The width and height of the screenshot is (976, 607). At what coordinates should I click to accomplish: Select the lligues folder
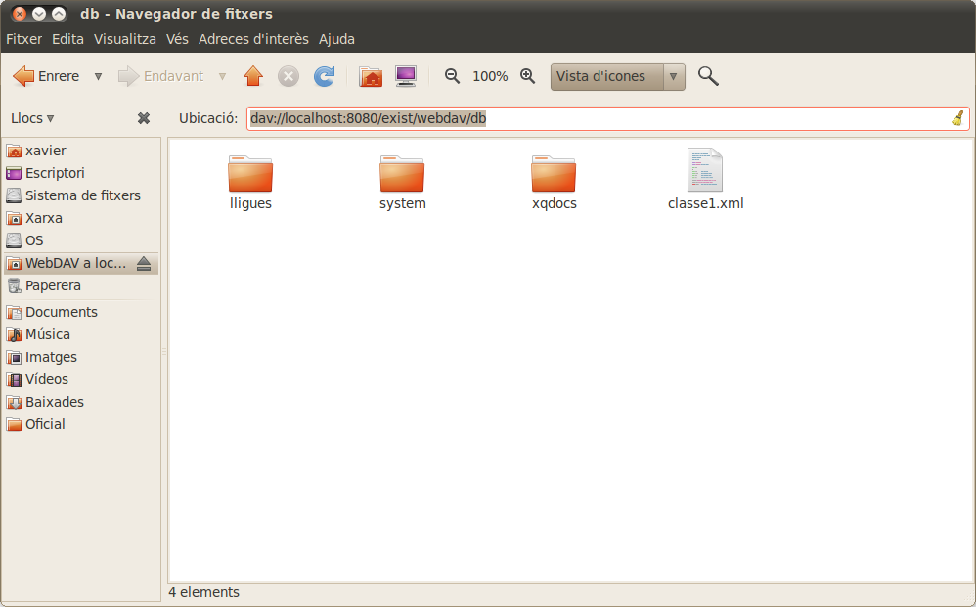click(250, 180)
